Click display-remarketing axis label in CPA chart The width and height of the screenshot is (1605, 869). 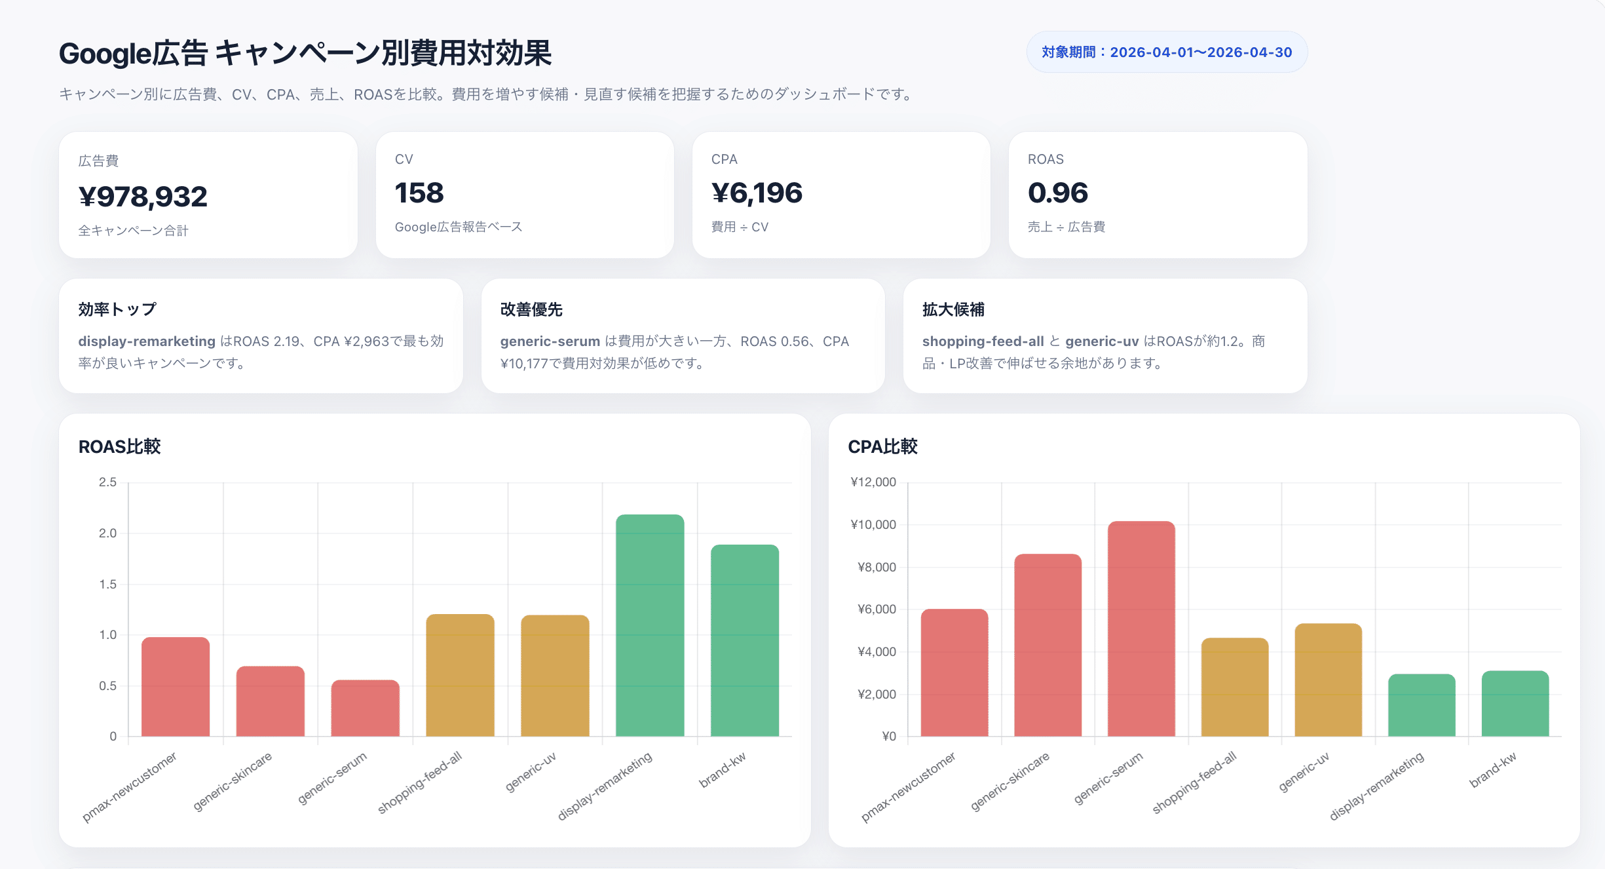(x=1376, y=786)
